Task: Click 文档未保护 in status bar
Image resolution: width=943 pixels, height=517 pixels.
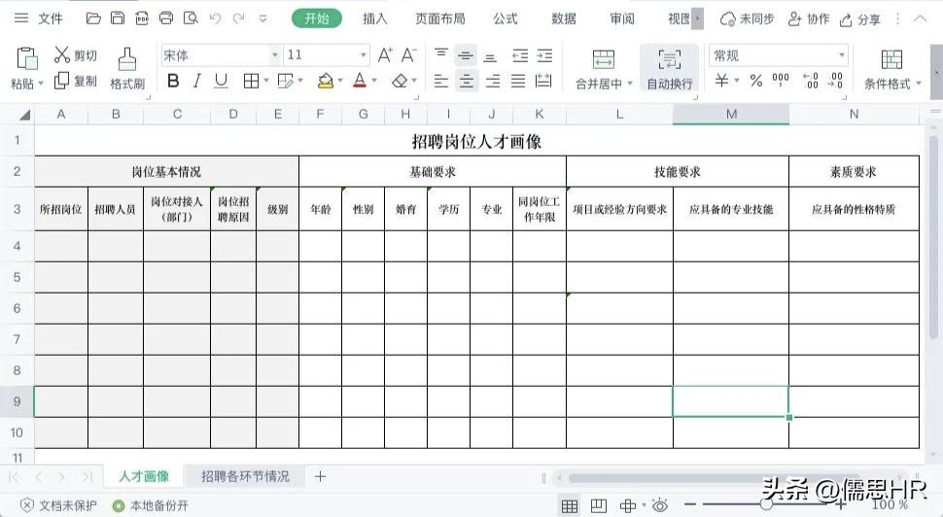Action: point(58,505)
